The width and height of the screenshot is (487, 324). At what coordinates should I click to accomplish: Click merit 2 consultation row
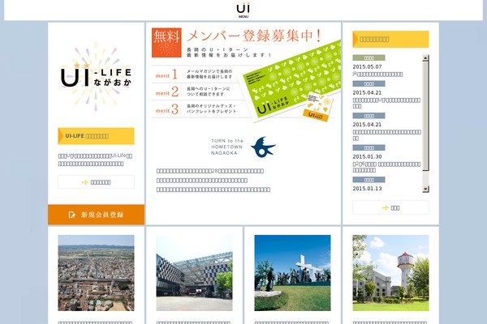click(195, 92)
